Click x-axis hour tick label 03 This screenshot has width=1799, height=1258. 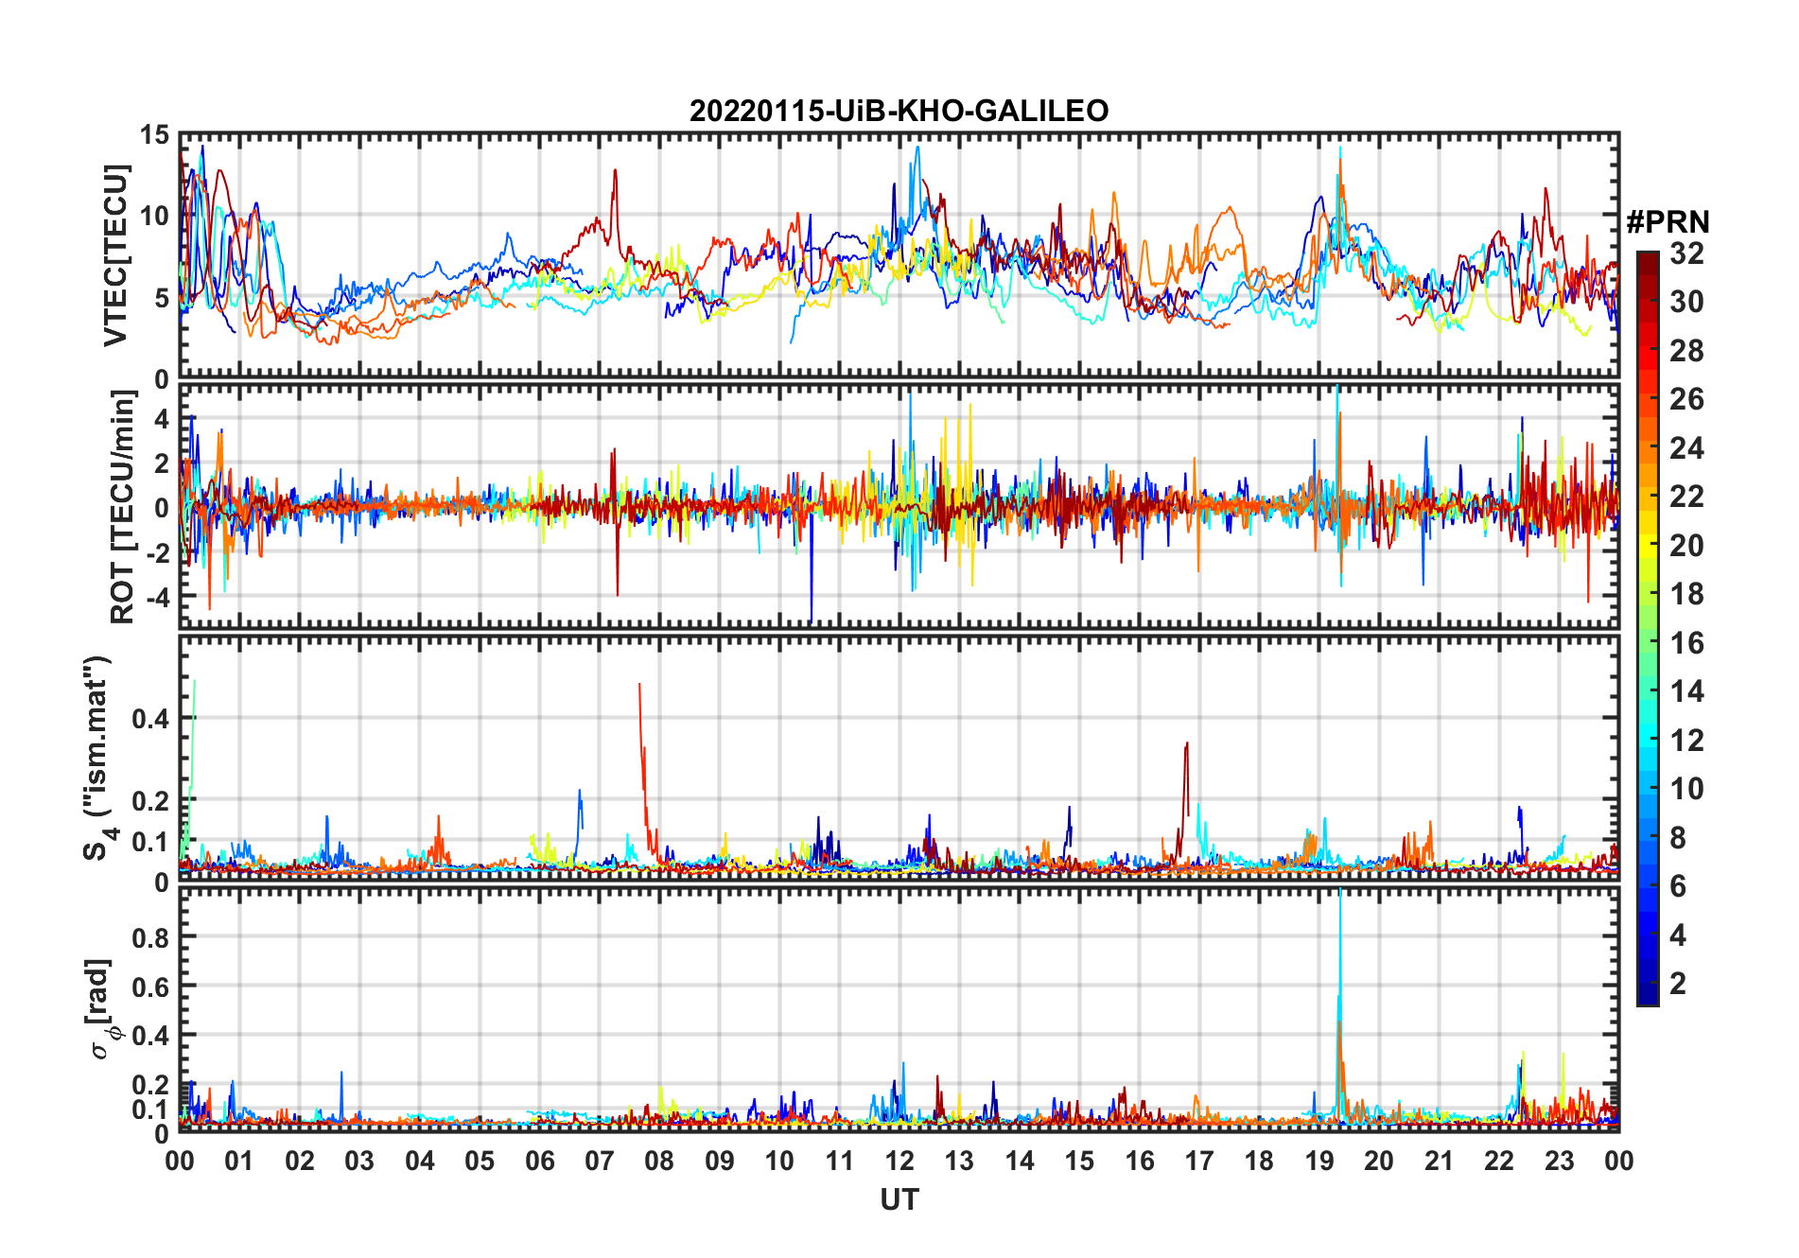pos(359,1161)
